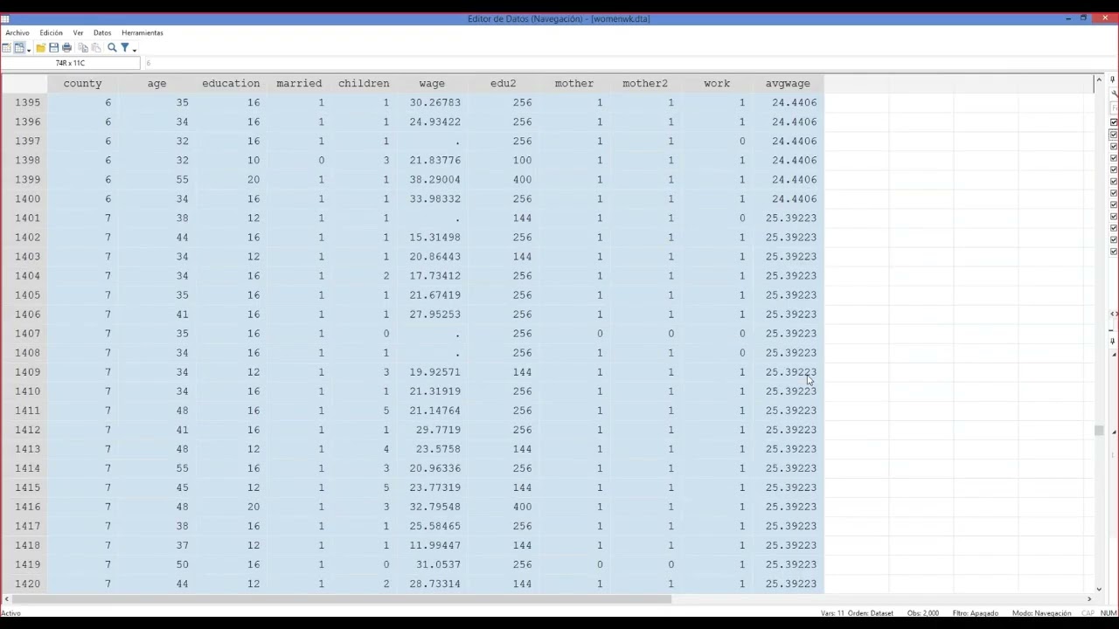Viewport: 1119px width, 629px height.
Task: Select the age column header
Action: [156, 83]
